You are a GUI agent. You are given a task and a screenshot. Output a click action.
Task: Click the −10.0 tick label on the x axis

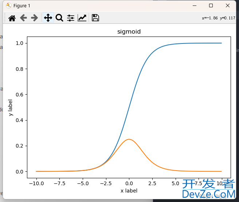click(x=36, y=183)
